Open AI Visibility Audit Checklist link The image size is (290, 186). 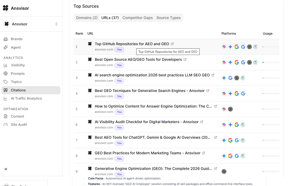(147, 122)
